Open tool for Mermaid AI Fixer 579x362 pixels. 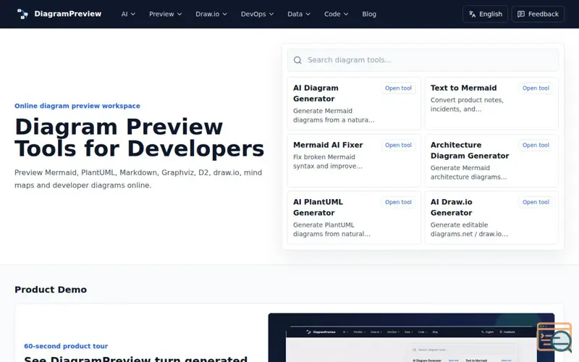(399, 146)
